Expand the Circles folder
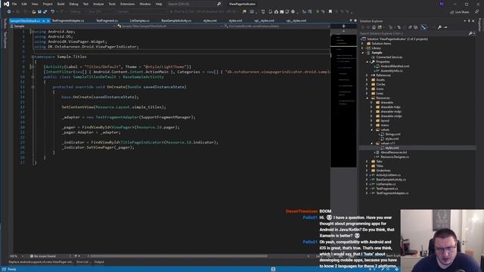The image size is (484, 272). click(x=368, y=84)
